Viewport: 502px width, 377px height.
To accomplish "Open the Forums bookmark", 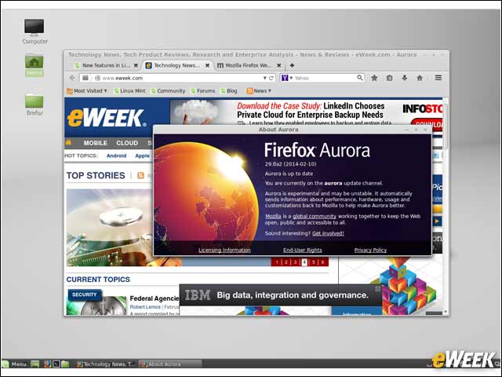I will click(x=202, y=91).
